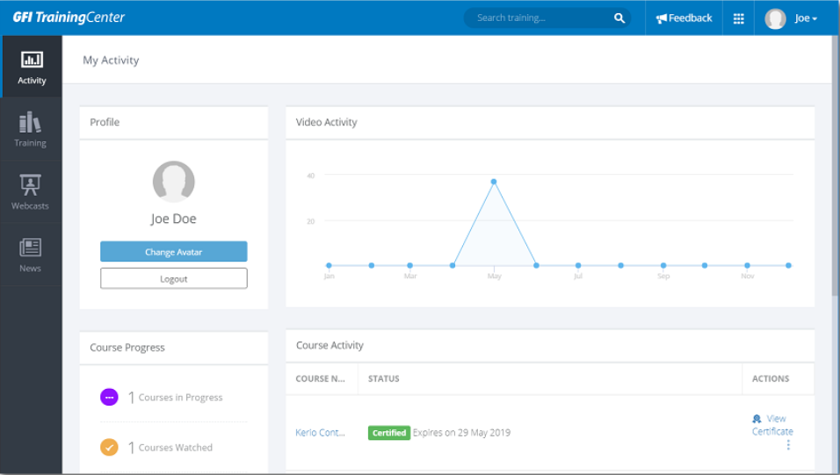Image resolution: width=840 pixels, height=475 pixels.
Task: Click the orange Courses Watched checkmark icon
Action: [x=109, y=447]
